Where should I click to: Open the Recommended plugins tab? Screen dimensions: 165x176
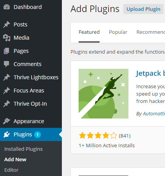click(151, 32)
